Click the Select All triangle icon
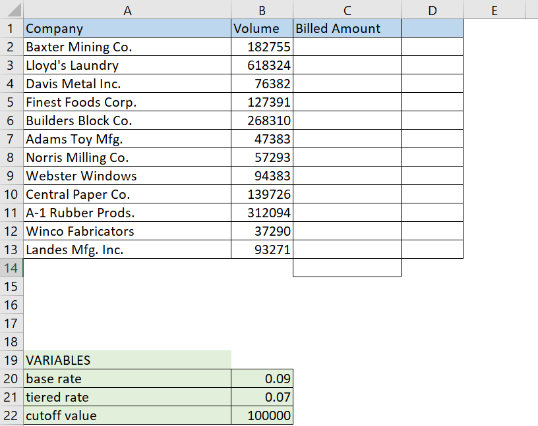The width and height of the screenshot is (538, 426). (x=13, y=9)
